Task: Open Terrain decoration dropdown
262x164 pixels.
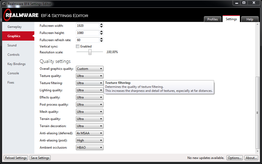Action: point(90,126)
